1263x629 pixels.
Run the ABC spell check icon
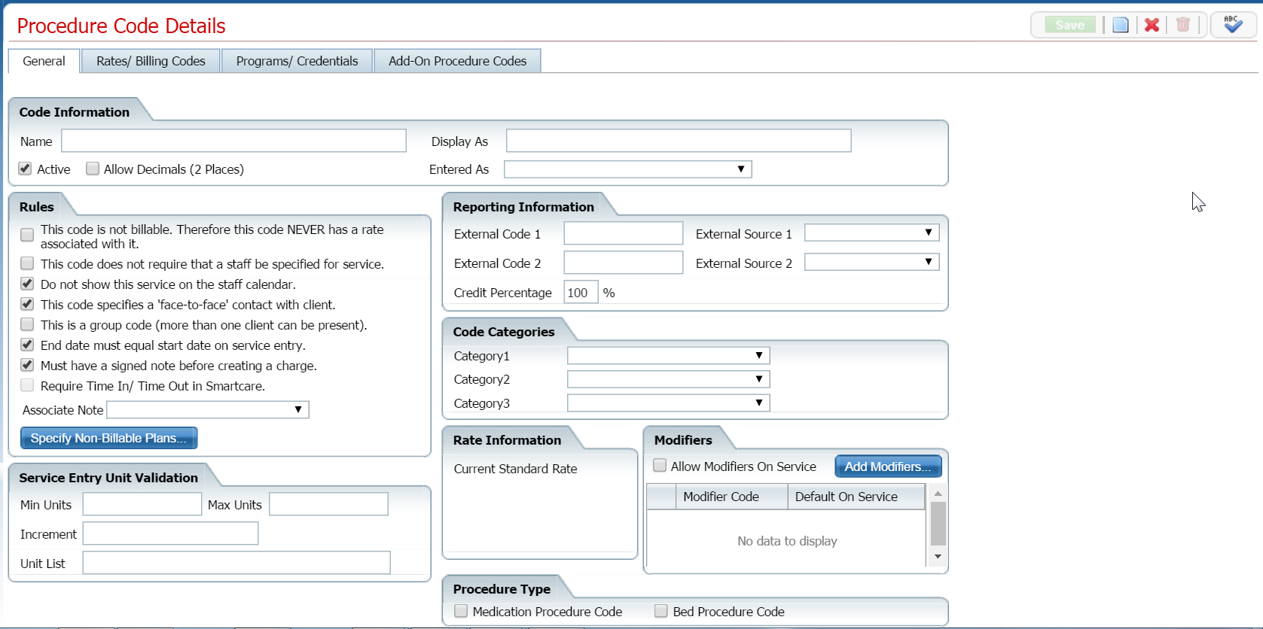pos(1233,25)
